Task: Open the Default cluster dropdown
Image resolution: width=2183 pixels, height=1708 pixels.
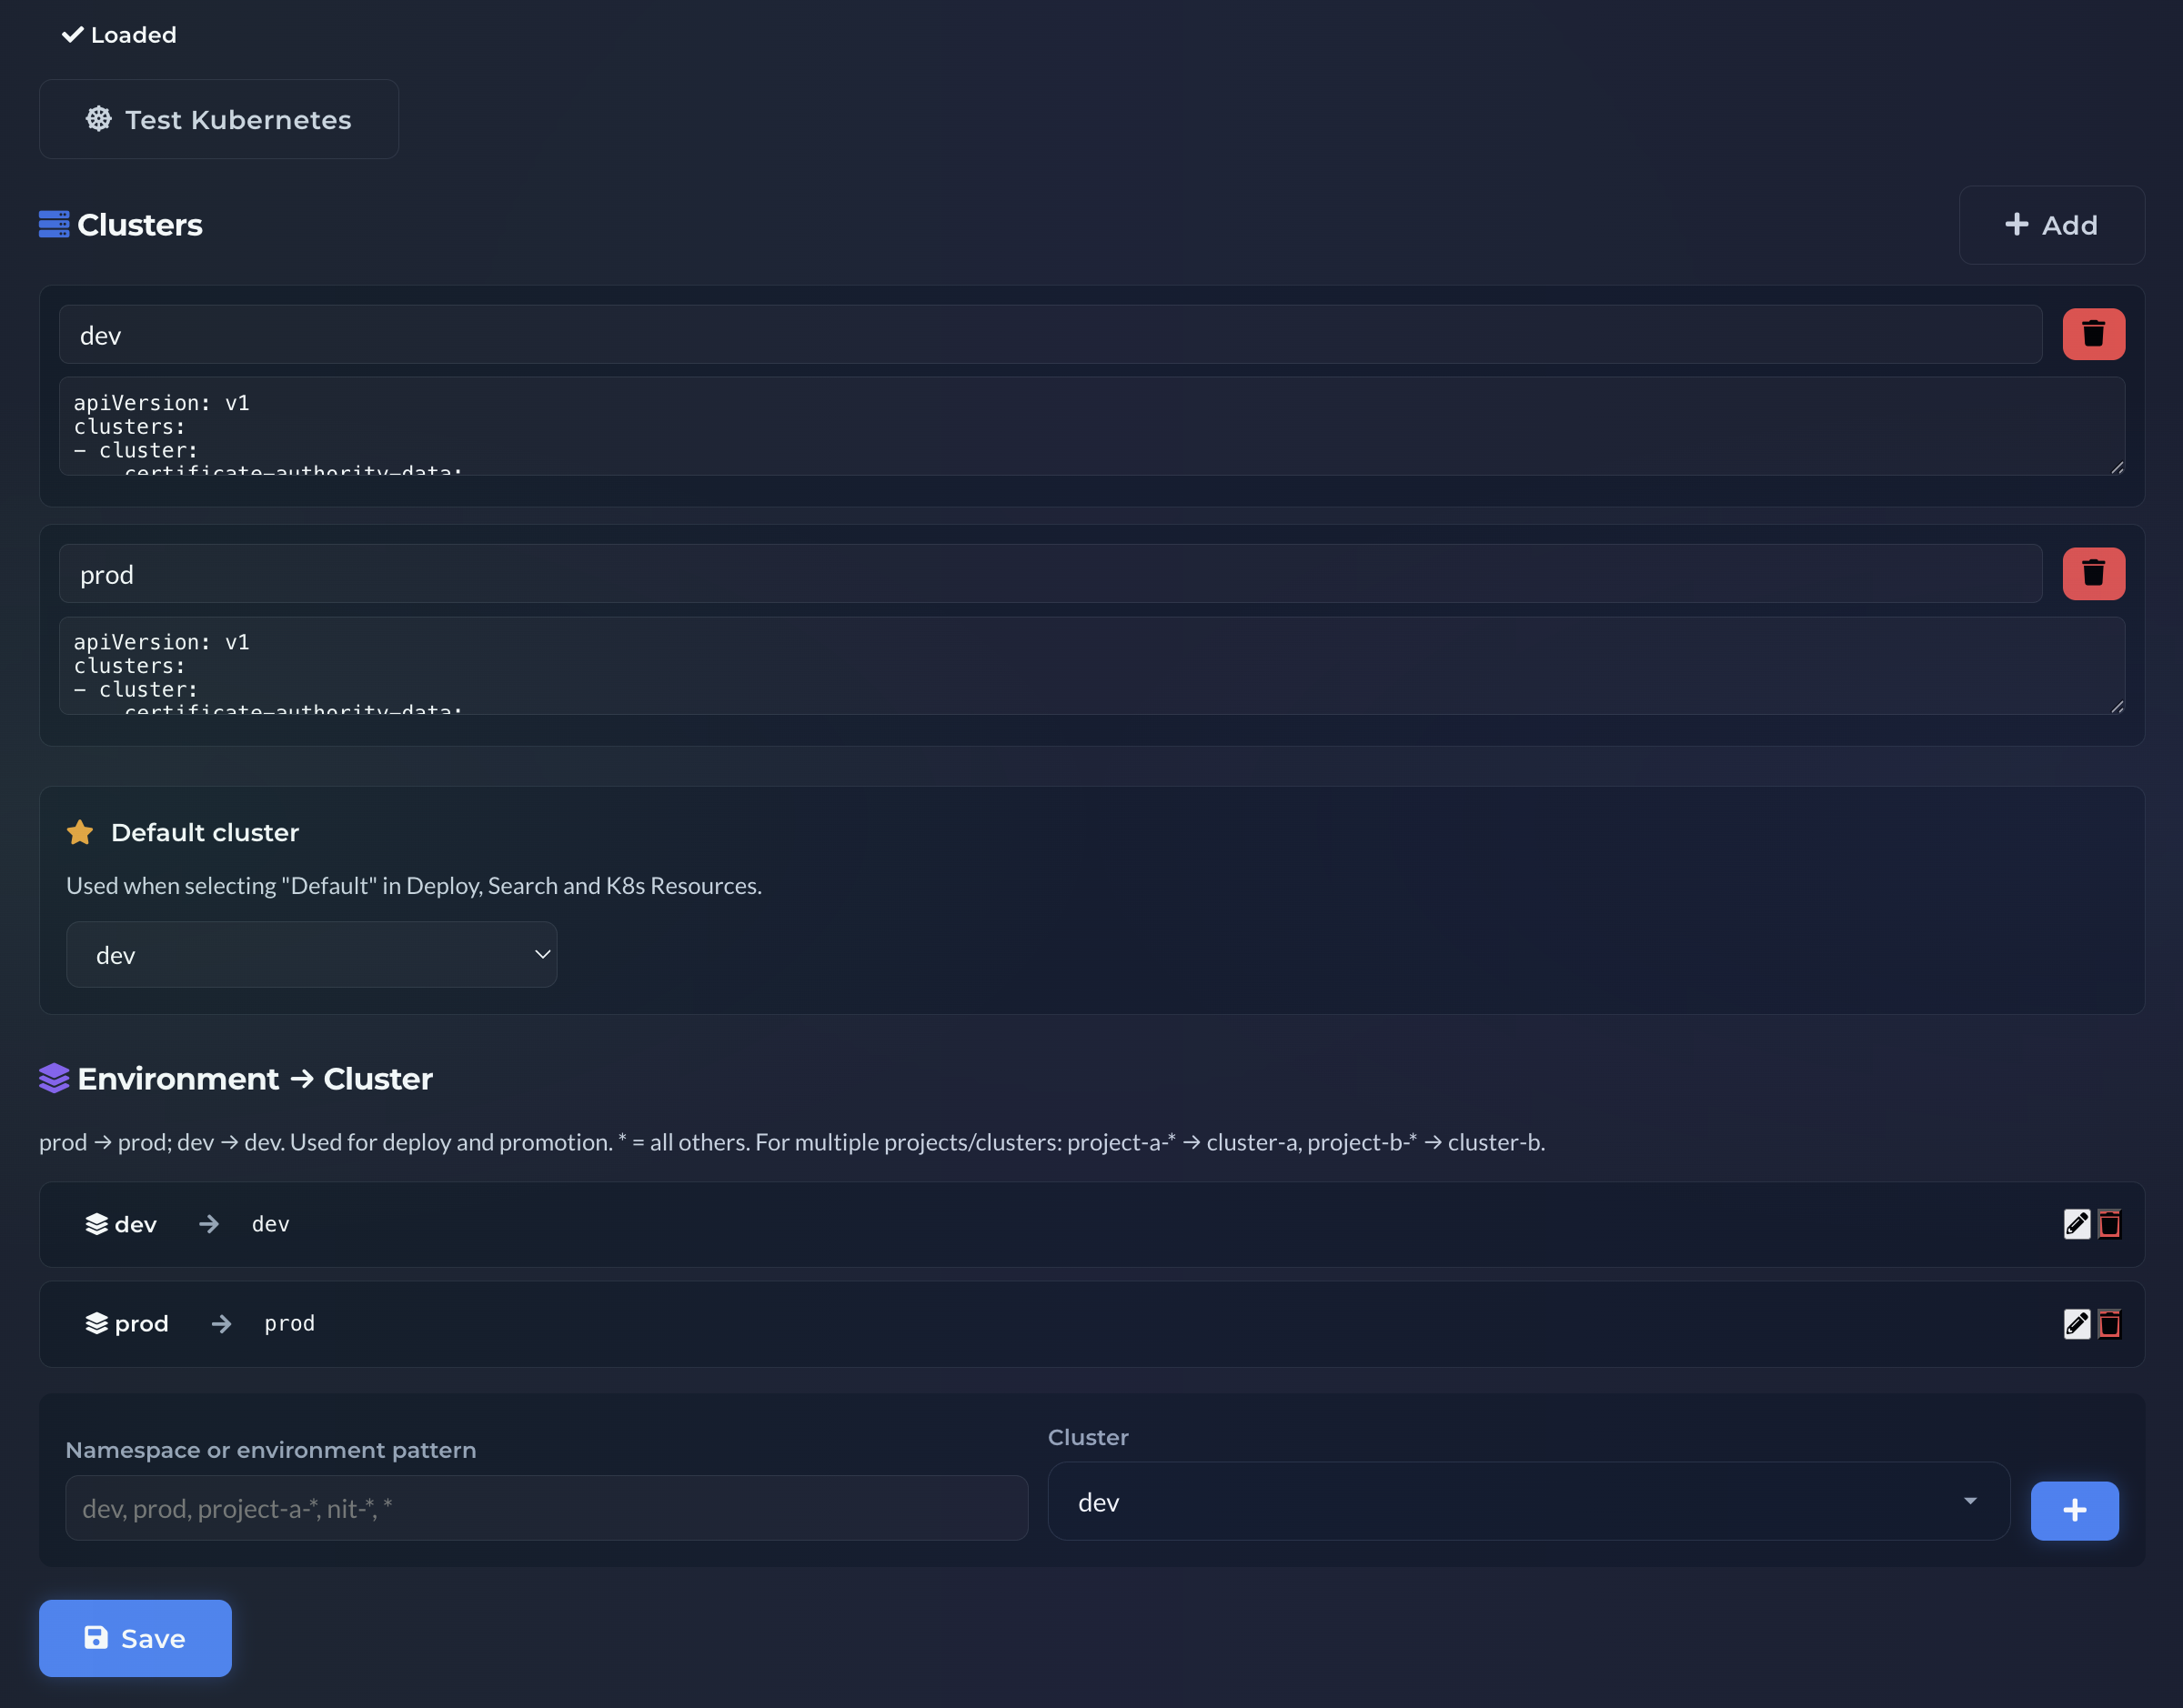Action: [x=311, y=955]
